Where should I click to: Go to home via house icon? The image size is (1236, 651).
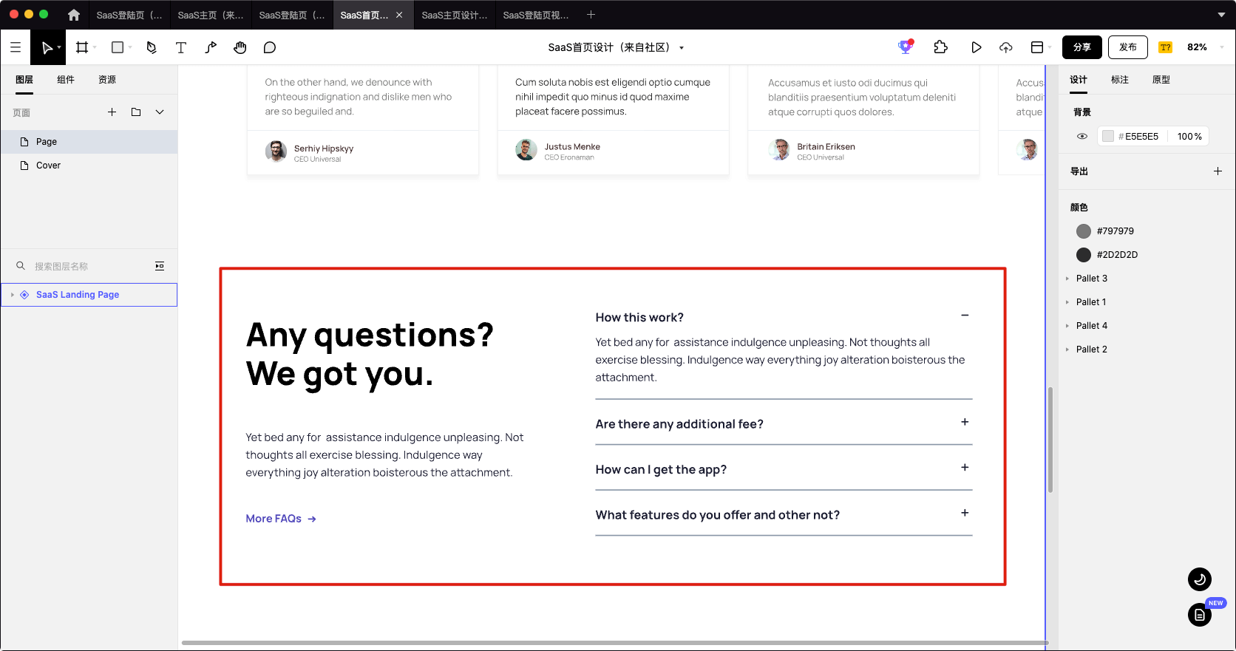click(74, 15)
